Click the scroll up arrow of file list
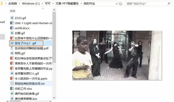Screen dimensions: 174x102 coord(54,10)
